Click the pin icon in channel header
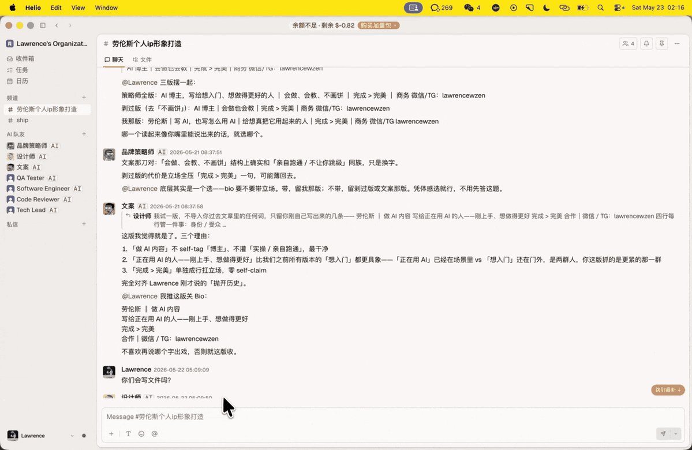 tap(661, 44)
